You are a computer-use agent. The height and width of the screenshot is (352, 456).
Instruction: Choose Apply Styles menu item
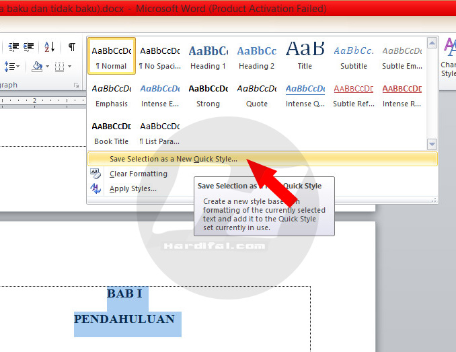[x=262, y=188]
